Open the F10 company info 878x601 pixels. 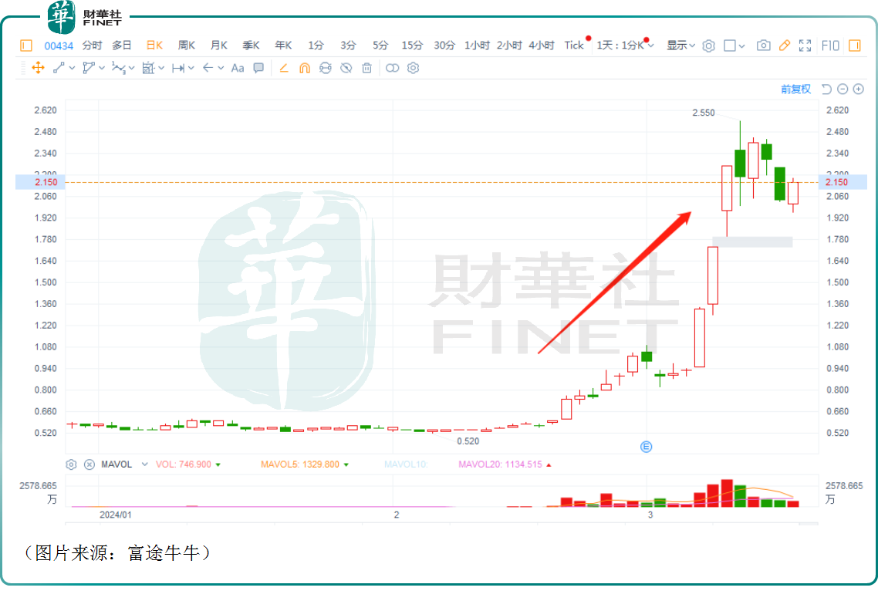[830, 46]
